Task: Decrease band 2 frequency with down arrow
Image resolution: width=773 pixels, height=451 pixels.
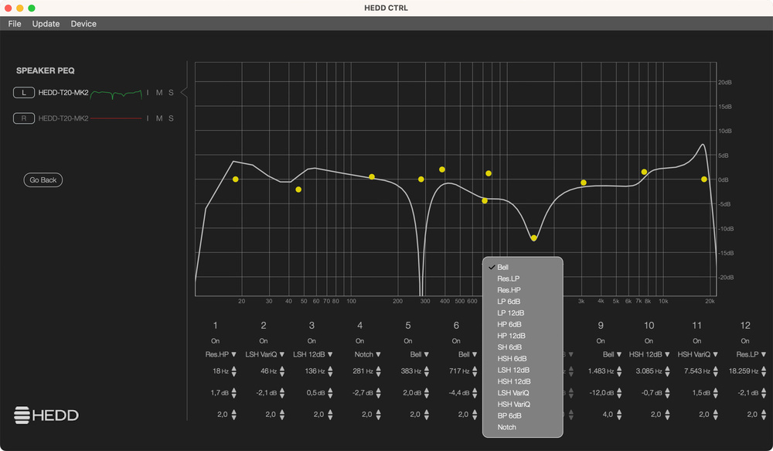Action: pyautogui.click(x=282, y=374)
